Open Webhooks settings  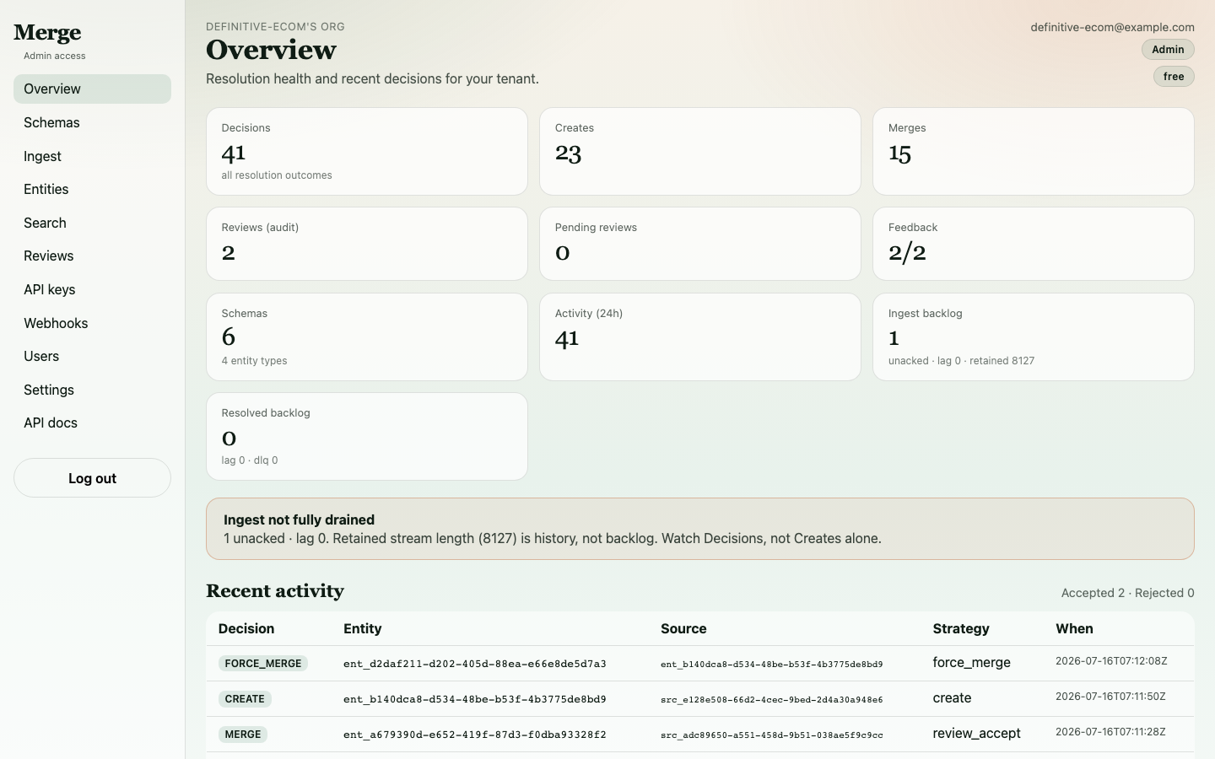92,323
